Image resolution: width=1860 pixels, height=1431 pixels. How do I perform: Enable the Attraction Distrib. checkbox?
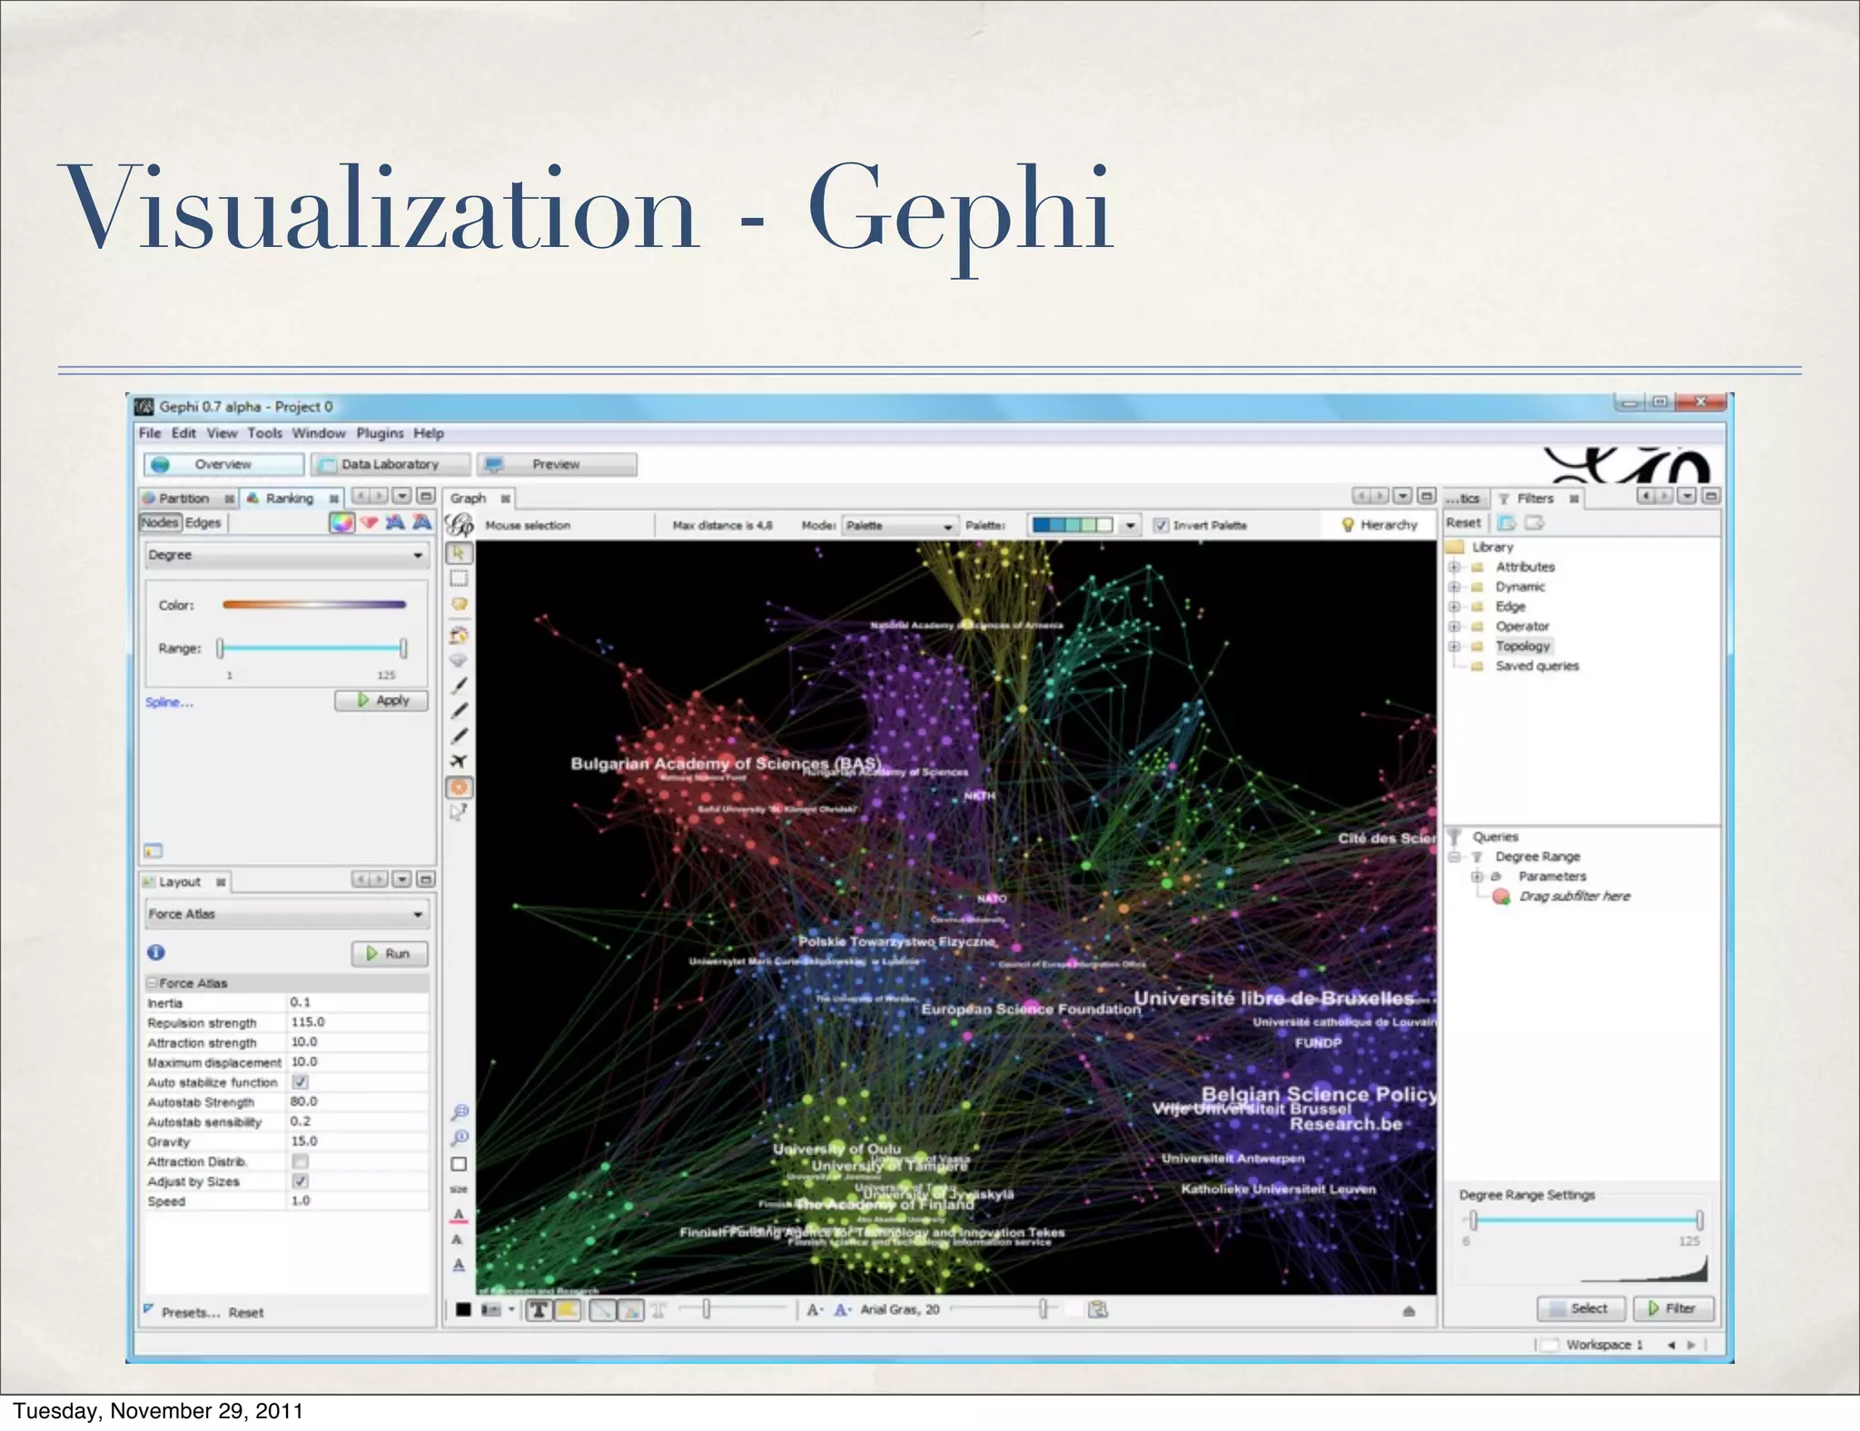pyautogui.click(x=301, y=1161)
